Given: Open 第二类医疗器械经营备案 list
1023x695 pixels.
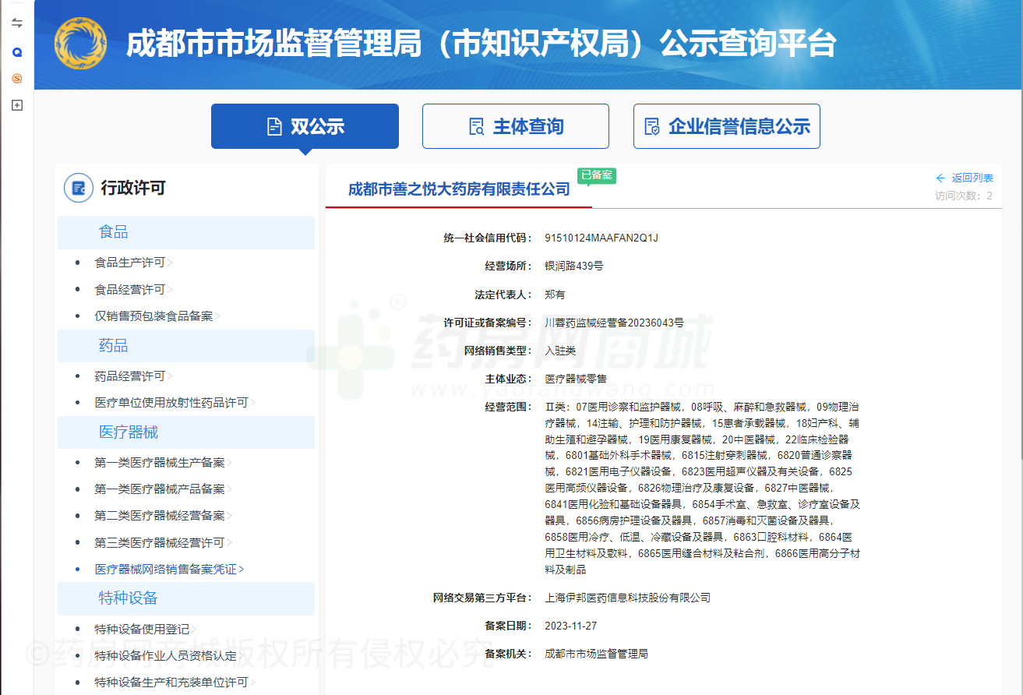Looking at the screenshot, I should tap(160, 516).
